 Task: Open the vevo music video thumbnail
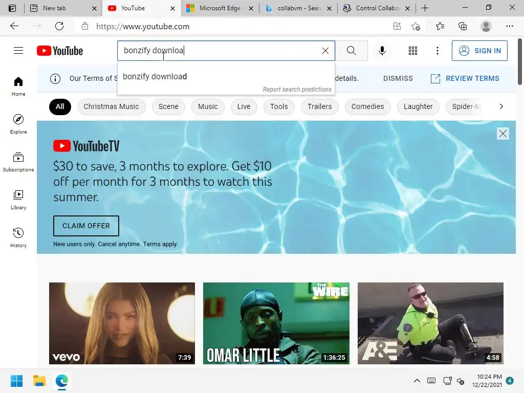coord(122,323)
